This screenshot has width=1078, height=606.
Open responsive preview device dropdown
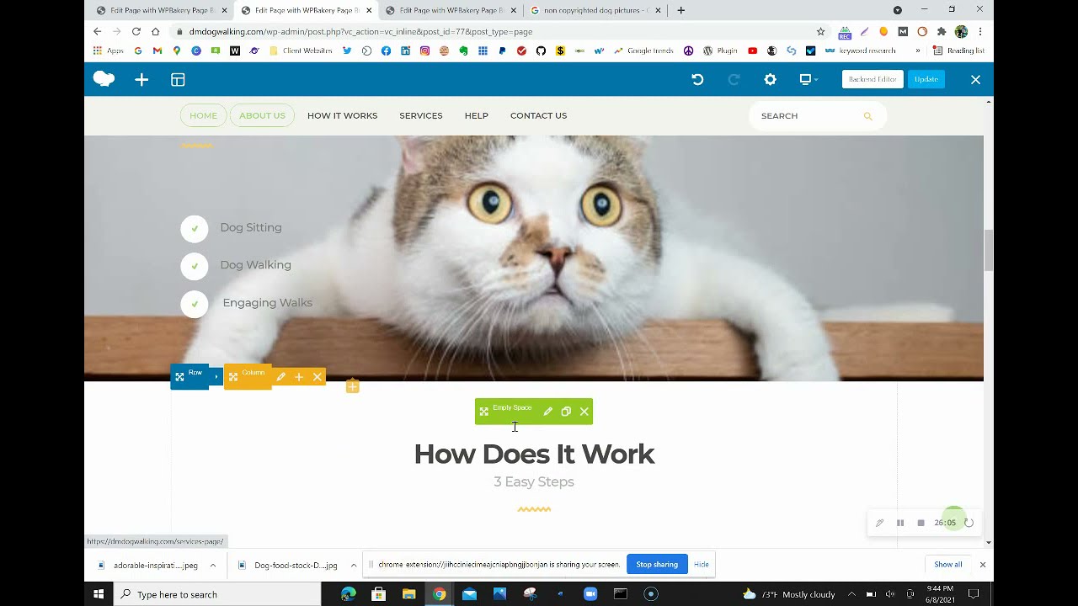coord(808,79)
